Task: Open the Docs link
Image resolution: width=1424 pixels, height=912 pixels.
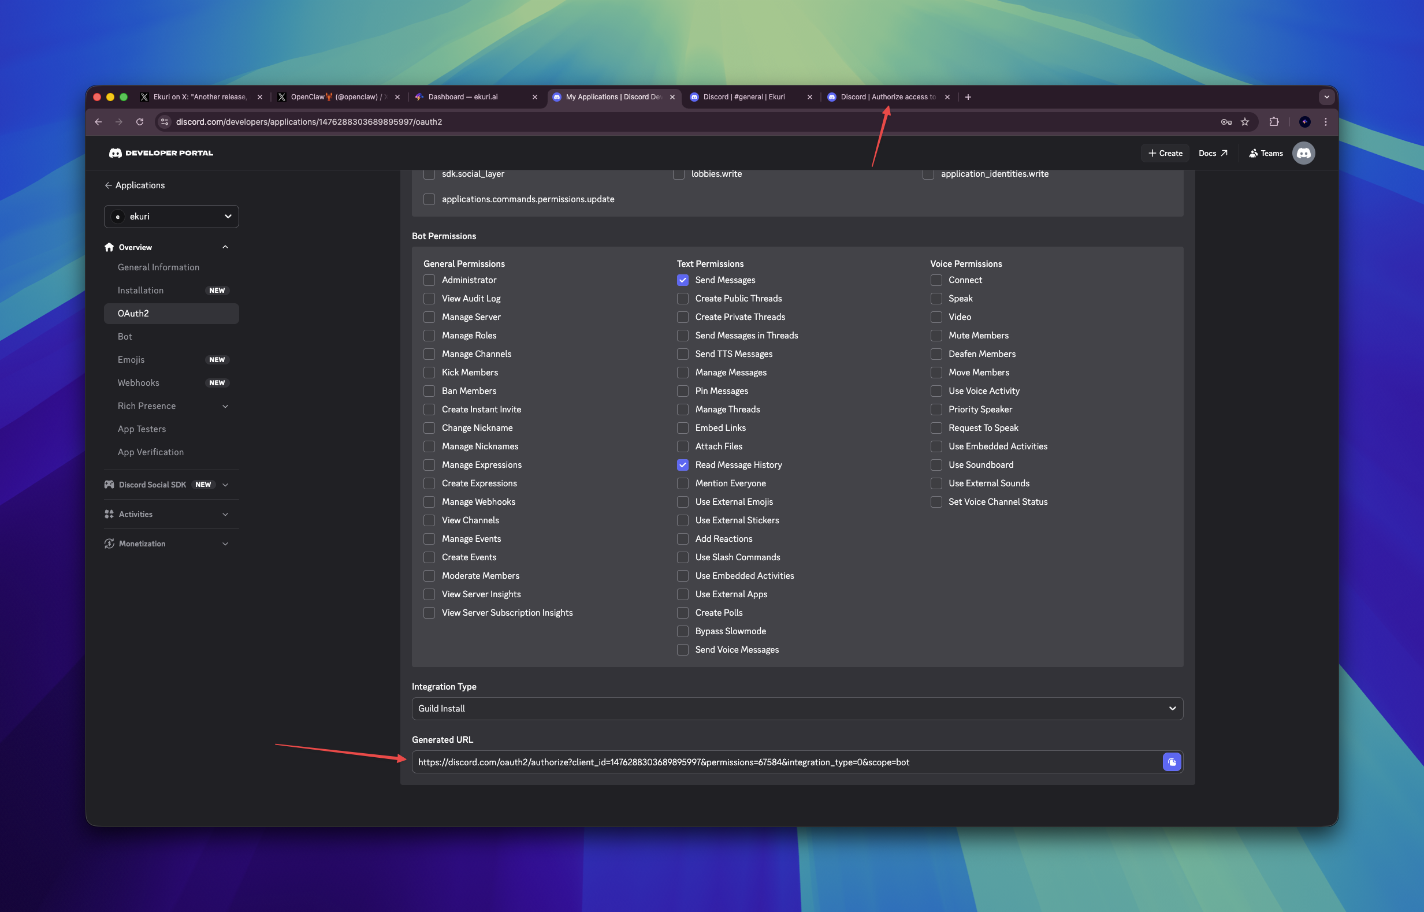Action: click(x=1212, y=153)
